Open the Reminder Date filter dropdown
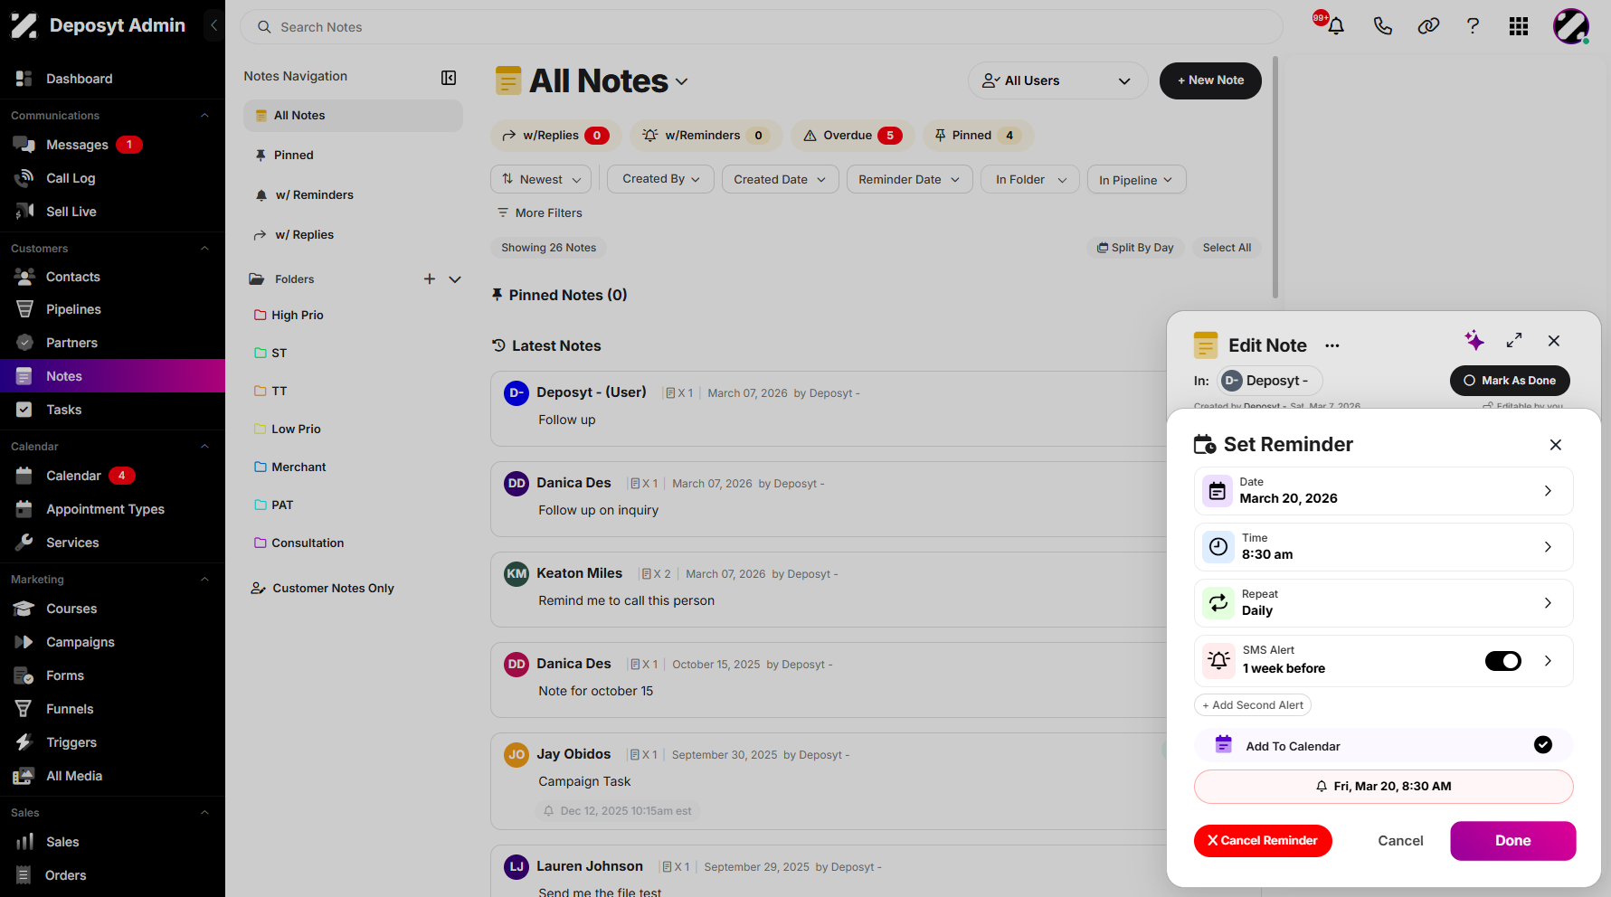 909,179
